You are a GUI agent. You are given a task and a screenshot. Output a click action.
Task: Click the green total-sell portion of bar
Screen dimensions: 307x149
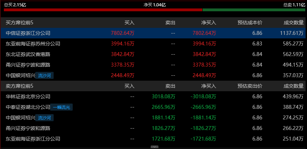click(254, 10)
